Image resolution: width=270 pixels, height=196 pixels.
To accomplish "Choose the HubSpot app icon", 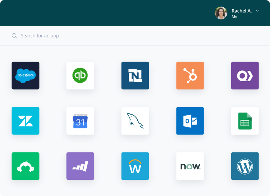I will (190, 75).
